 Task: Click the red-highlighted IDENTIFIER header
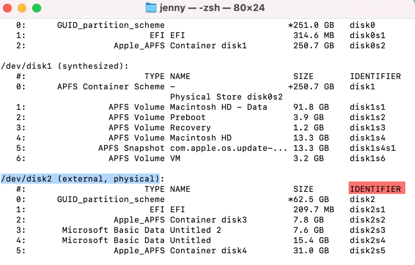(376, 189)
